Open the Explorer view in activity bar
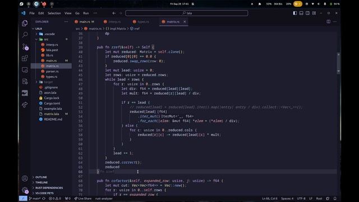This screenshot has width=359, height=202. click(25, 23)
